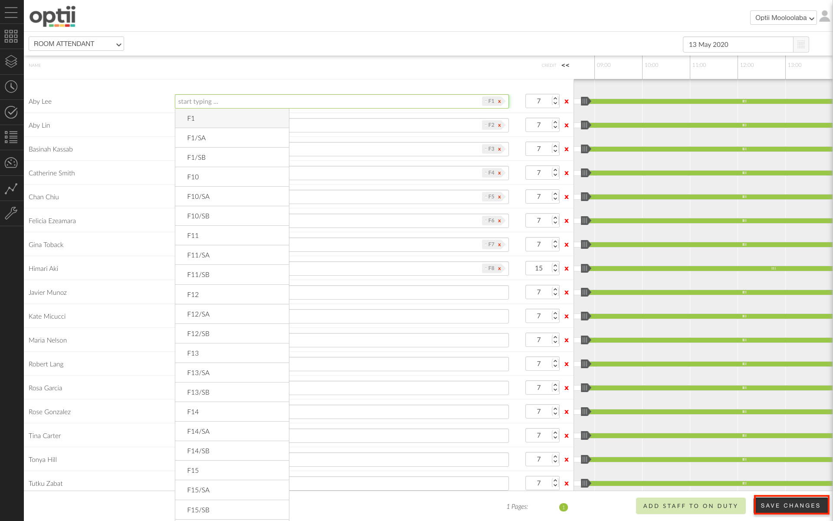Image resolution: width=833 pixels, height=521 pixels.
Task: Select F1 from the suggestion list
Action: (232, 119)
